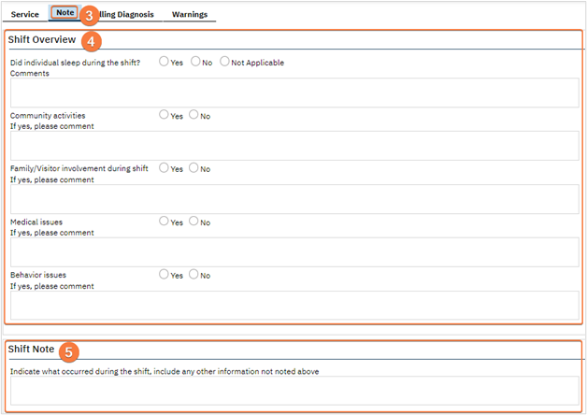
Task: Select Yes for individual sleep during shift
Action: tap(164, 62)
